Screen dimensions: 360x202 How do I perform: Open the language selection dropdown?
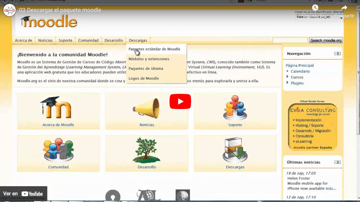(320, 17)
